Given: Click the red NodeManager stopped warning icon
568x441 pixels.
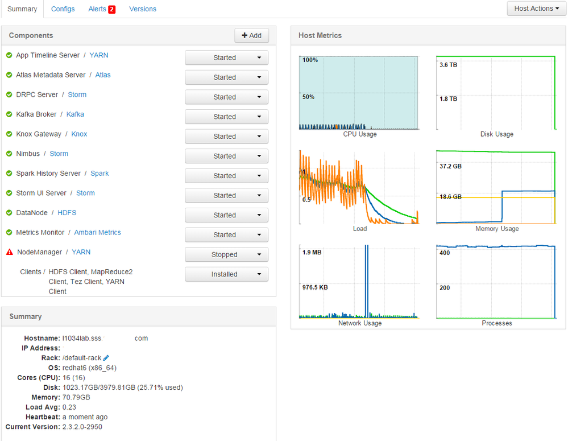Looking at the screenshot, I should click(9, 252).
